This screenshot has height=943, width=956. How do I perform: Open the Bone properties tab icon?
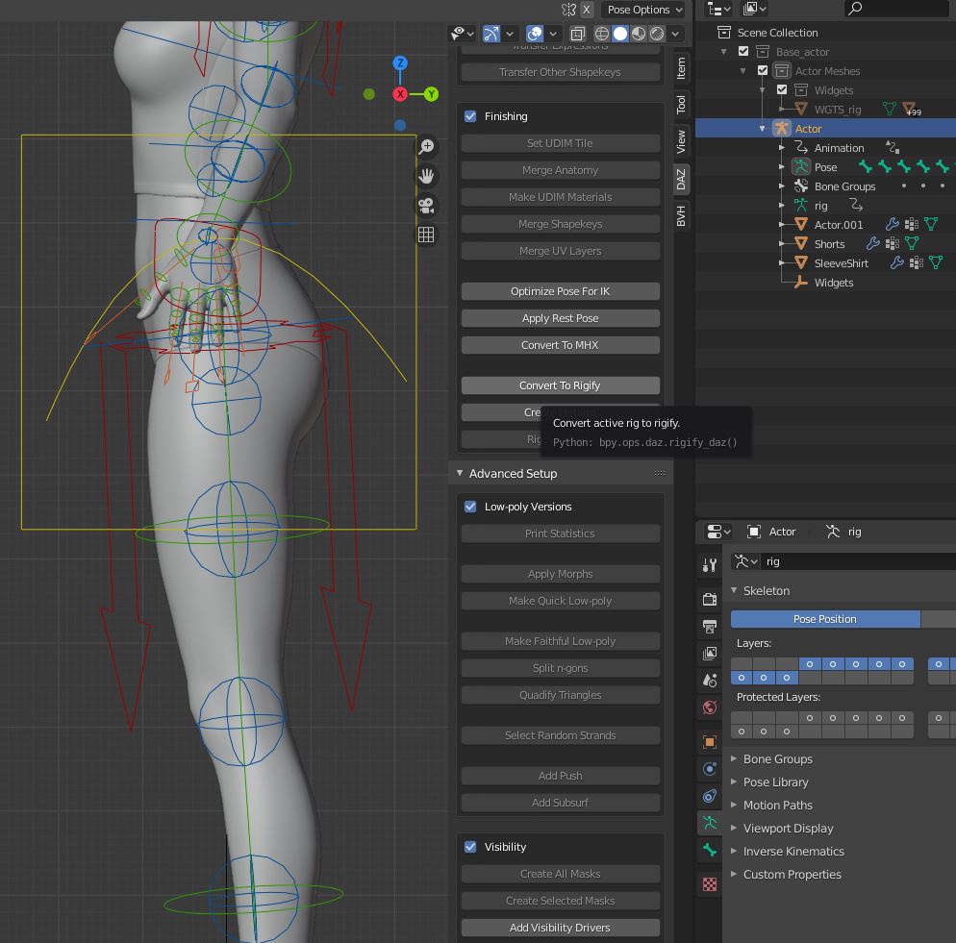(710, 850)
